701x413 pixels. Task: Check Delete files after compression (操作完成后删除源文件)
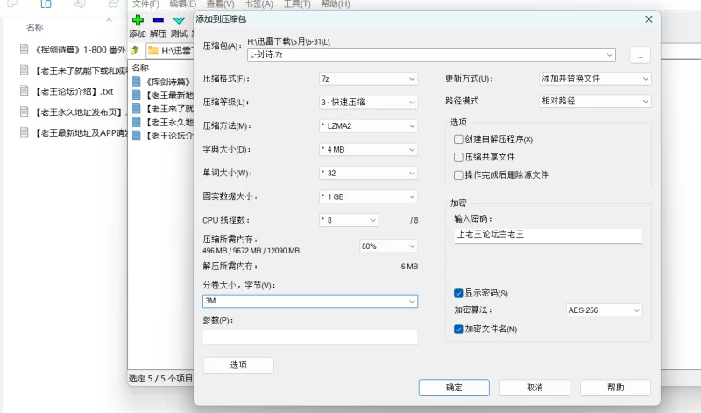(458, 174)
